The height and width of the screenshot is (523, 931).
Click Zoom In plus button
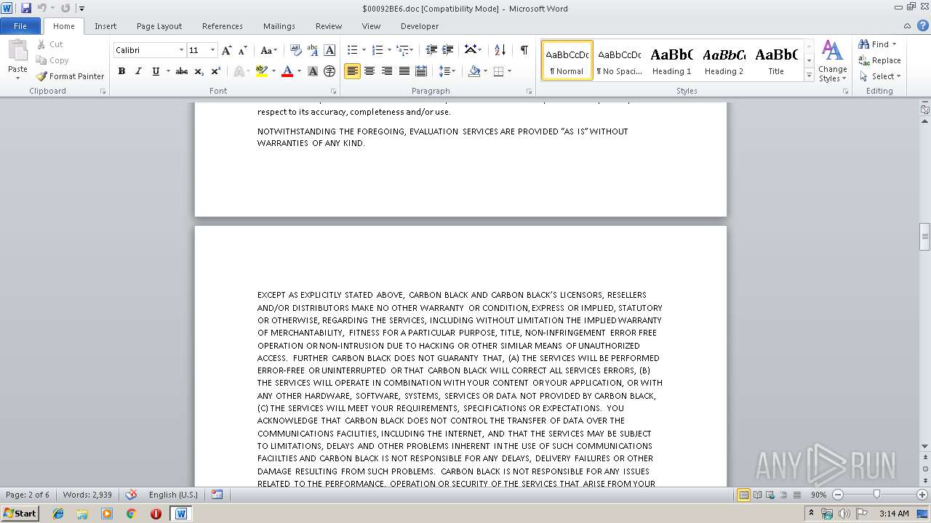click(x=922, y=495)
